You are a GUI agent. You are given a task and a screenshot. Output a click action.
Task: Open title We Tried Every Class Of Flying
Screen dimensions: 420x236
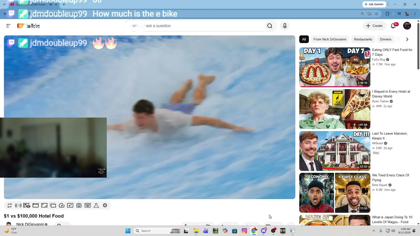[x=390, y=178]
